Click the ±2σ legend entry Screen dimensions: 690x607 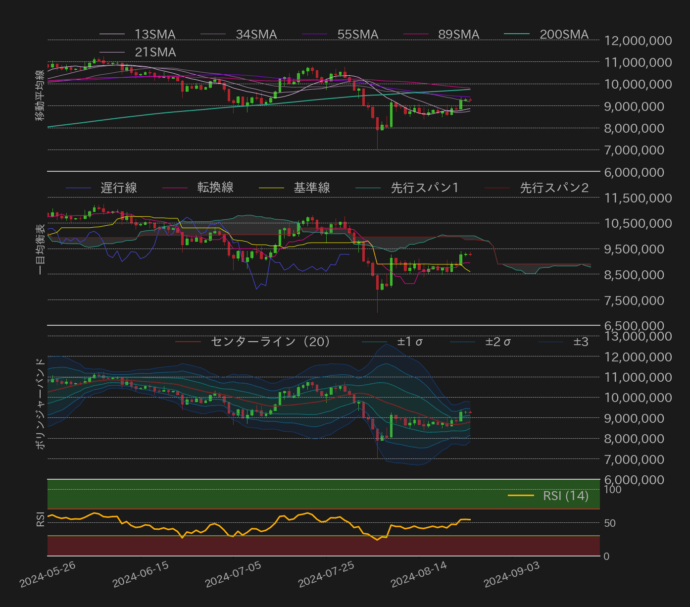point(497,342)
